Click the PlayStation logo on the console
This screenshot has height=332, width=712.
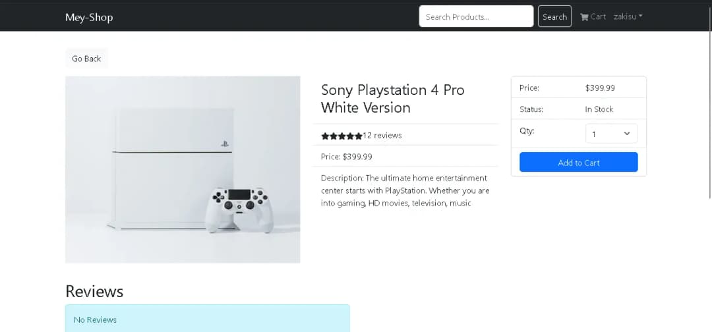coord(225,144)
